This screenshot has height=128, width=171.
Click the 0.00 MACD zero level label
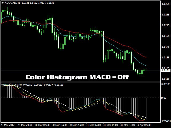(164, 98)
